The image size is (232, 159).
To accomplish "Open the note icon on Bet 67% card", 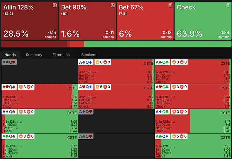I will 170,6.
